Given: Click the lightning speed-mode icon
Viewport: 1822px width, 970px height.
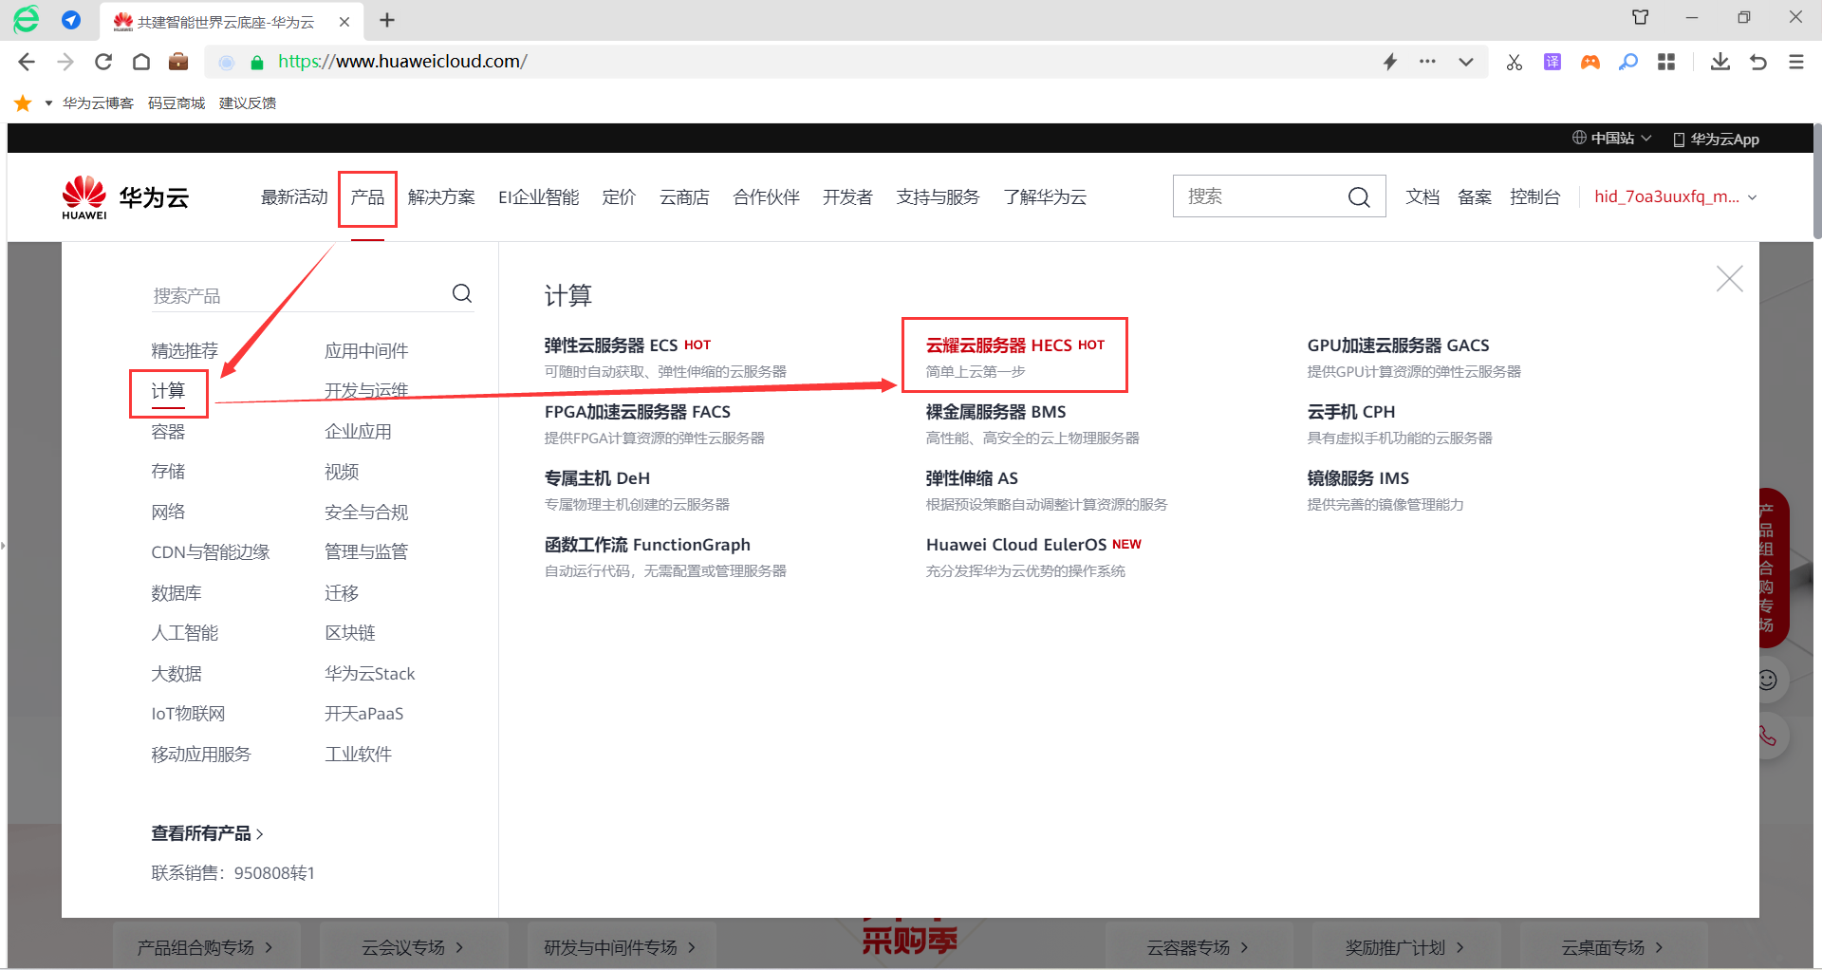Looking at the screenshot, I should (1390, 62).
